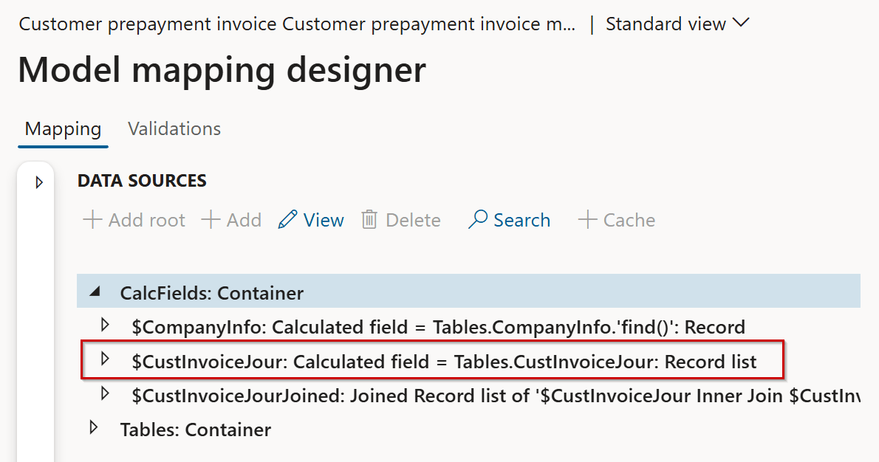Select the $CustInvoiceJourJoined Joined Record list row
879x462 pixels.
pyautogui.click(x=468, y=396)
